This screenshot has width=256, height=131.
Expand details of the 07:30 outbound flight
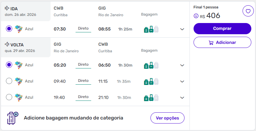coord(182,29)
